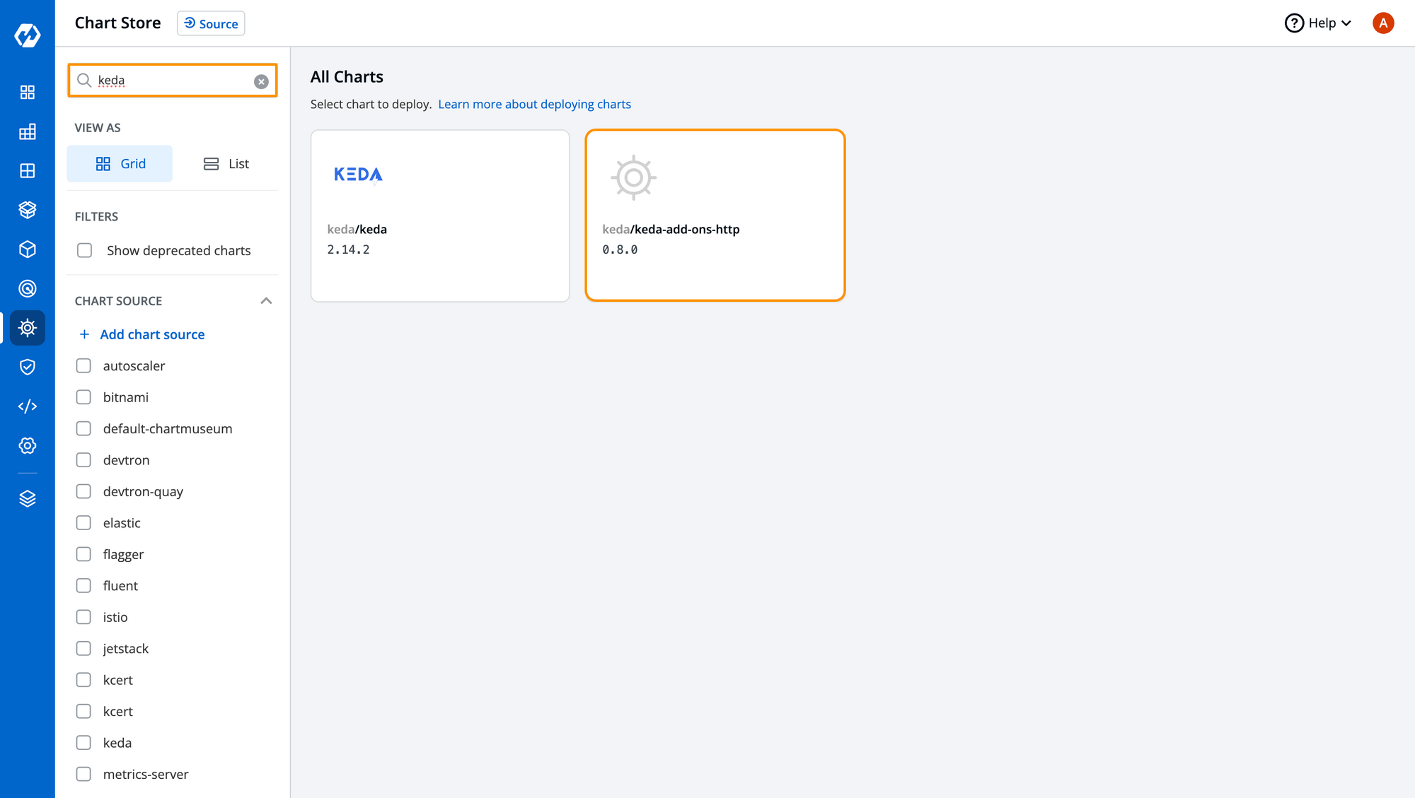1415x798 pixels.
Task: Check the elastic chart source
Action: click(83, 523)
